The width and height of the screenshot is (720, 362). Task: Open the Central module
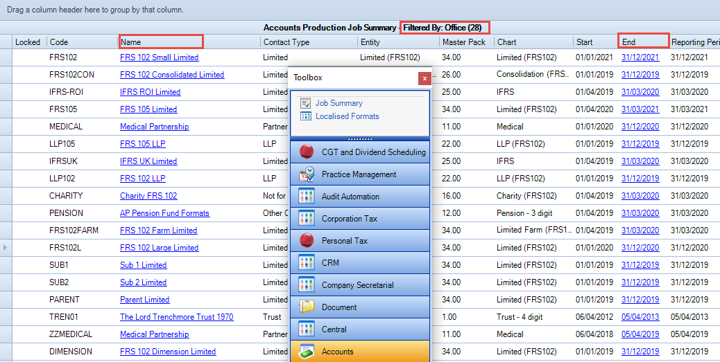coord(360,329)
